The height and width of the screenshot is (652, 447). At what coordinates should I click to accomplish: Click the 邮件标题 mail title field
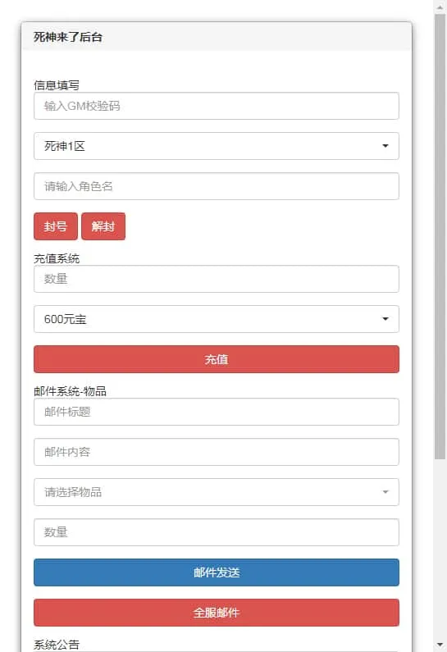pyautogui.click(x=217, y=412)
